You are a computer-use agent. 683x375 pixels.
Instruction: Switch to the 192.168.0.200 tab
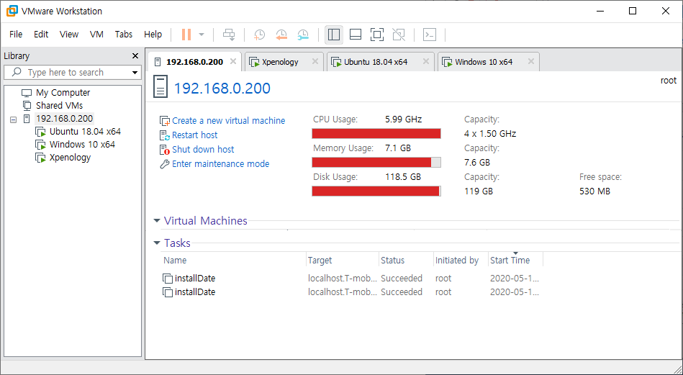[x=195, y=62]
